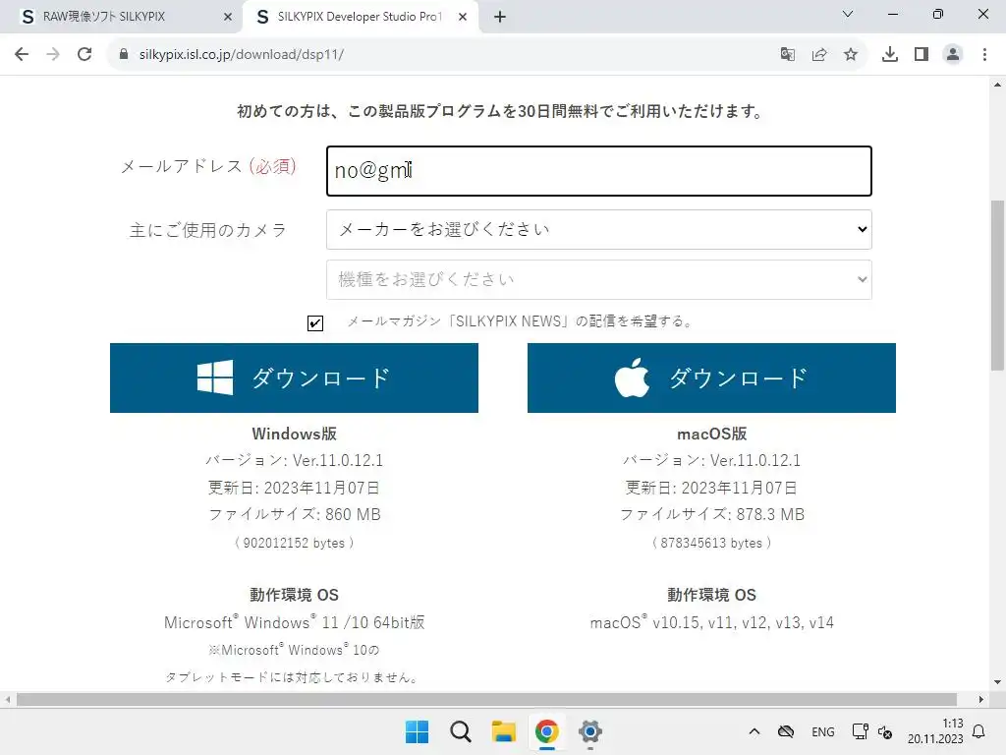Screen dimensions: 1006x755
Task: Select SILKYPIX Developer Studio Pro tab
Action: tap(360, 17)
